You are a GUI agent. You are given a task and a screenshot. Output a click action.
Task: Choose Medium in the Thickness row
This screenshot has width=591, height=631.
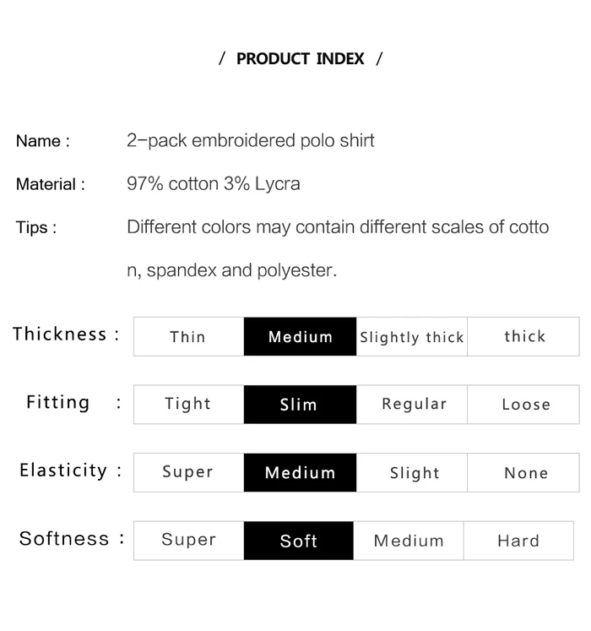(300, 336)
